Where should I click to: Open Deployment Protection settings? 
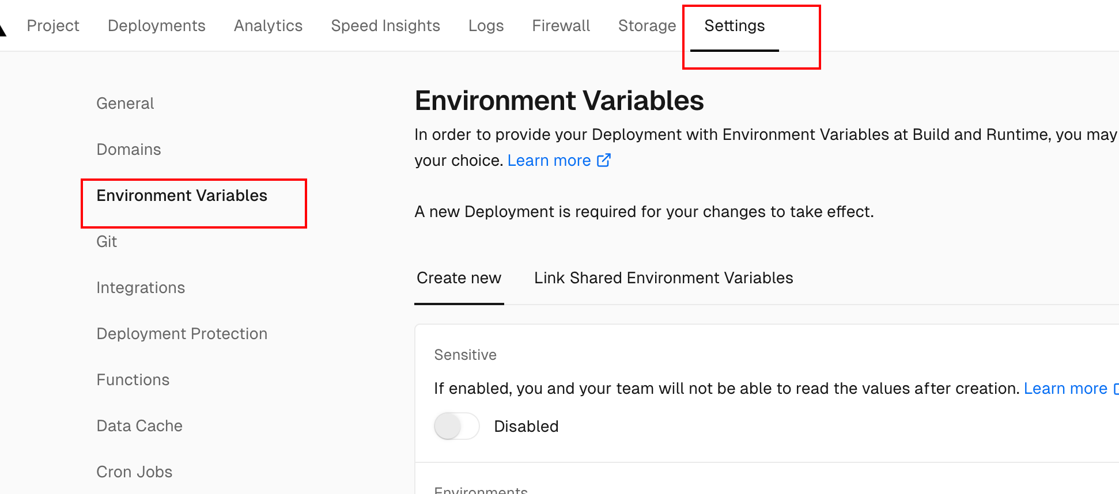[x=182, y=334]
